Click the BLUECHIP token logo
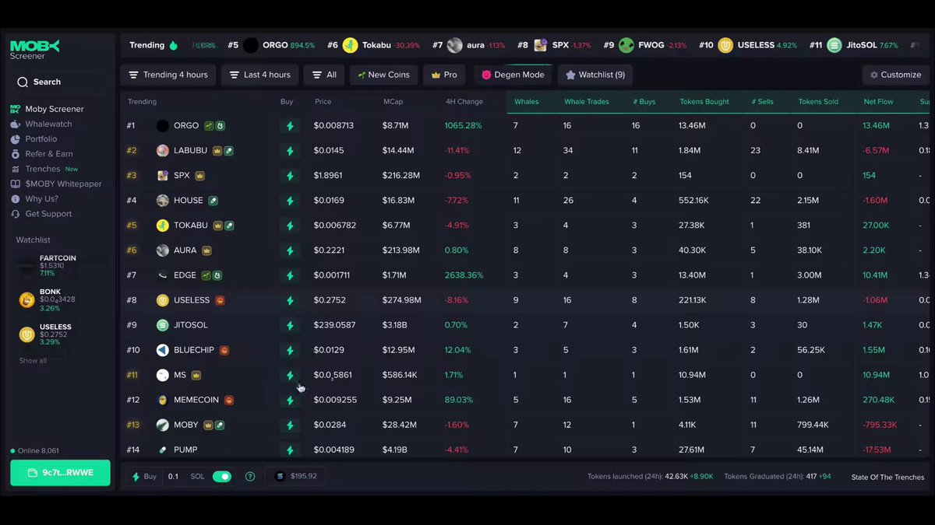Image resolution: width=935 pixels, height=525 pixels. pos(162,350)
